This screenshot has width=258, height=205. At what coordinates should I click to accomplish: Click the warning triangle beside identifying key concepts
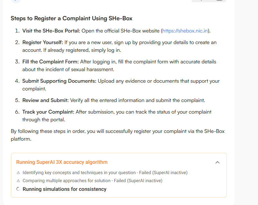[x=18, y=172]
